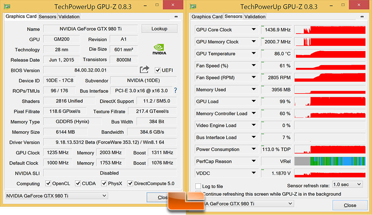Open the VDDC sensor dropdown

click(254, 173)
